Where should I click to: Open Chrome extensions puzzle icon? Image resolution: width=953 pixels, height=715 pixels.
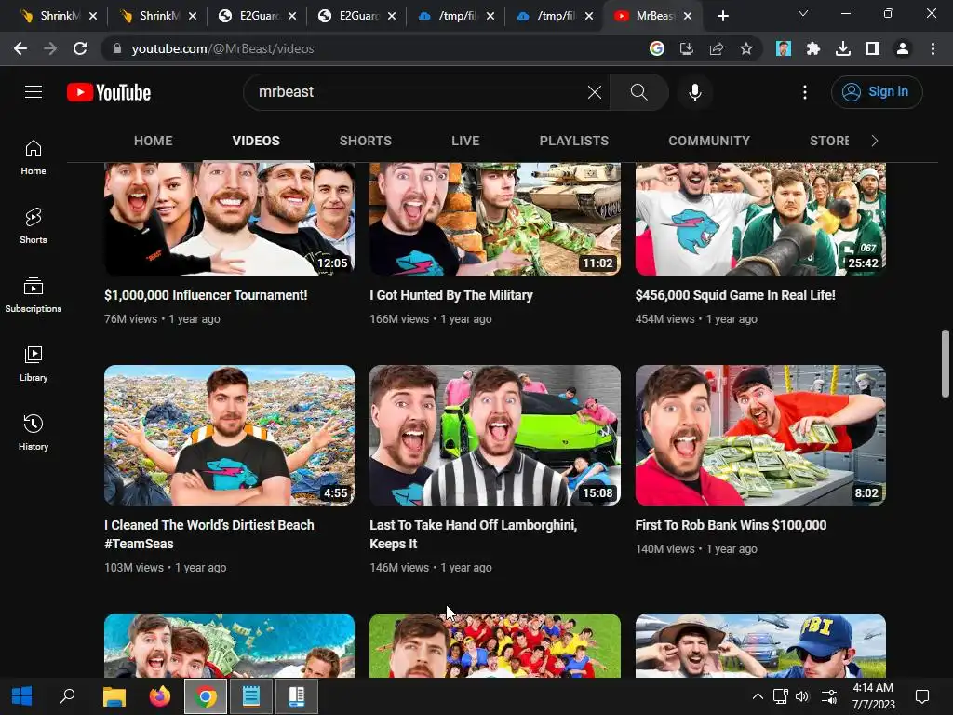[x=813, y=48]
